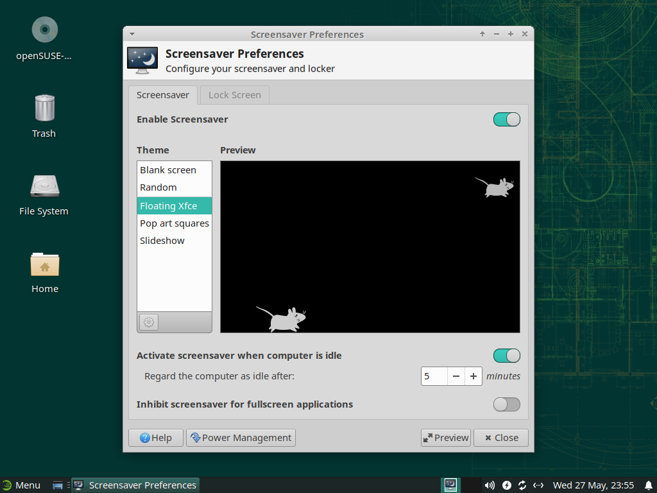657x493 pixels.
Task: Open window menu arrow in title bar
Action: point(132,34)
